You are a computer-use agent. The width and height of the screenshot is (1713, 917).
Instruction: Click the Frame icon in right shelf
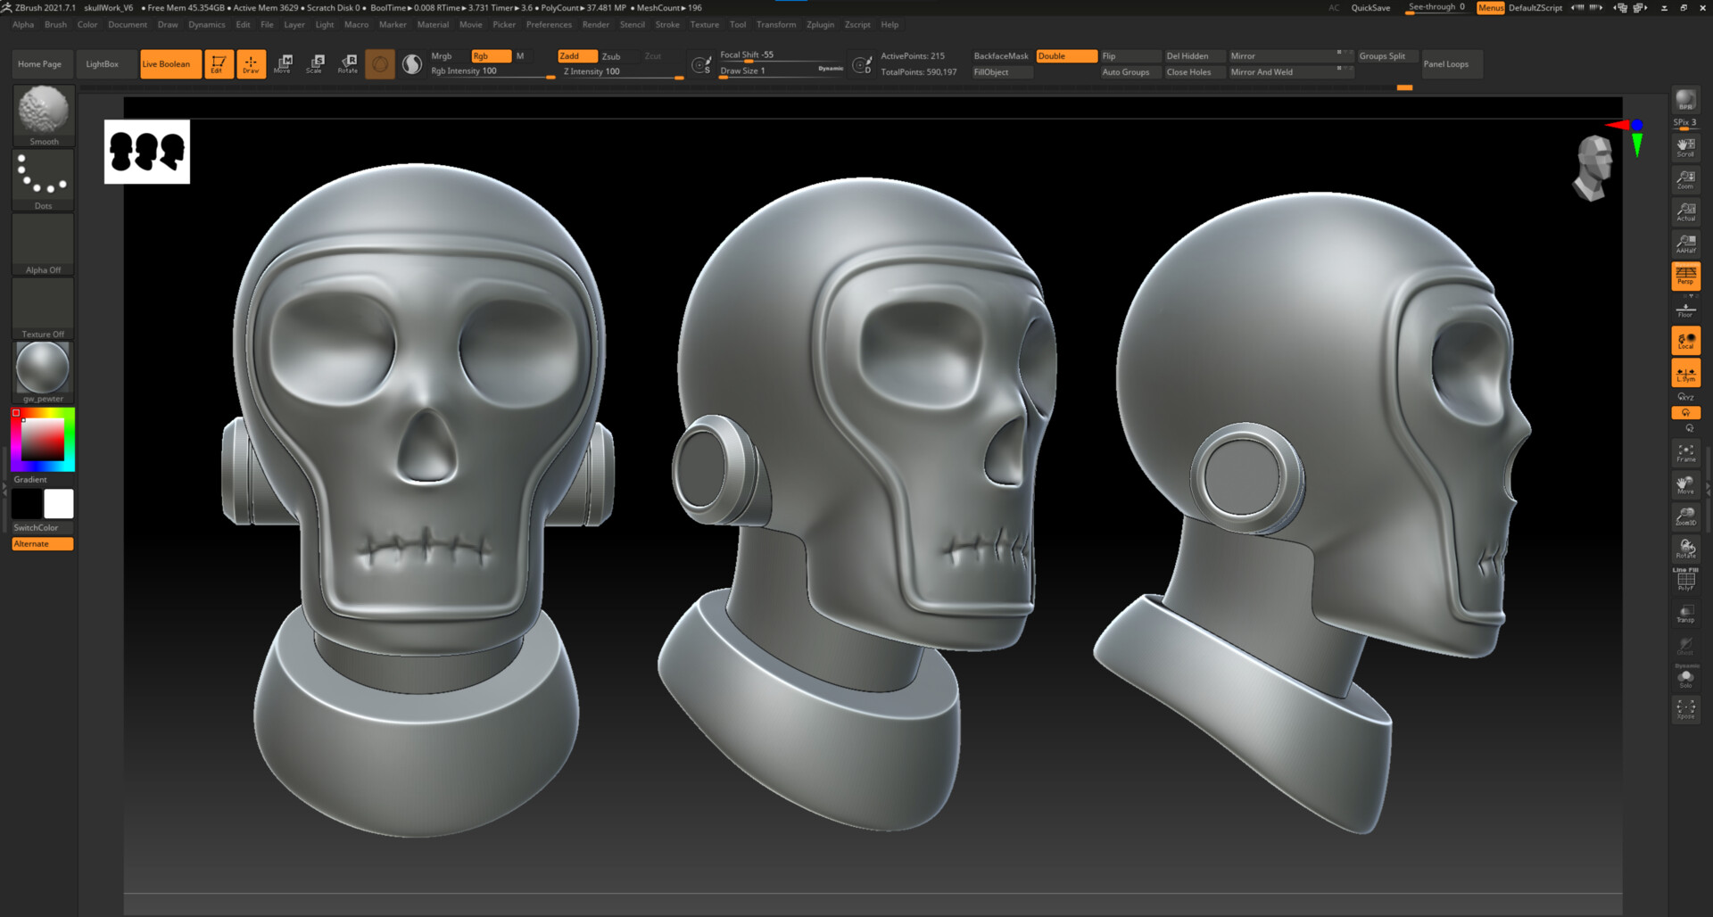tap(1685, 453)
